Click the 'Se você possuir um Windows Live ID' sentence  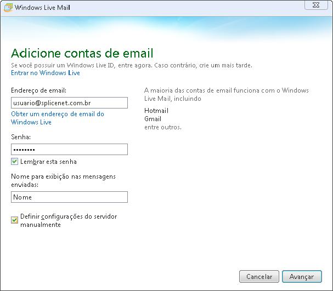132,65
